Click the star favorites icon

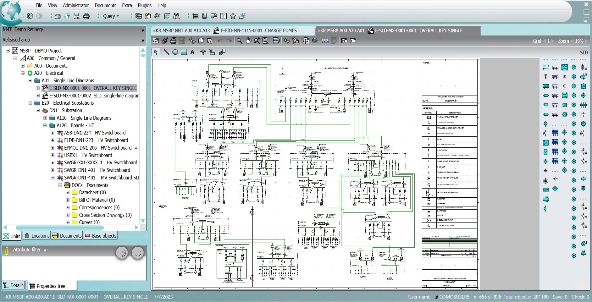click(233, 16)
